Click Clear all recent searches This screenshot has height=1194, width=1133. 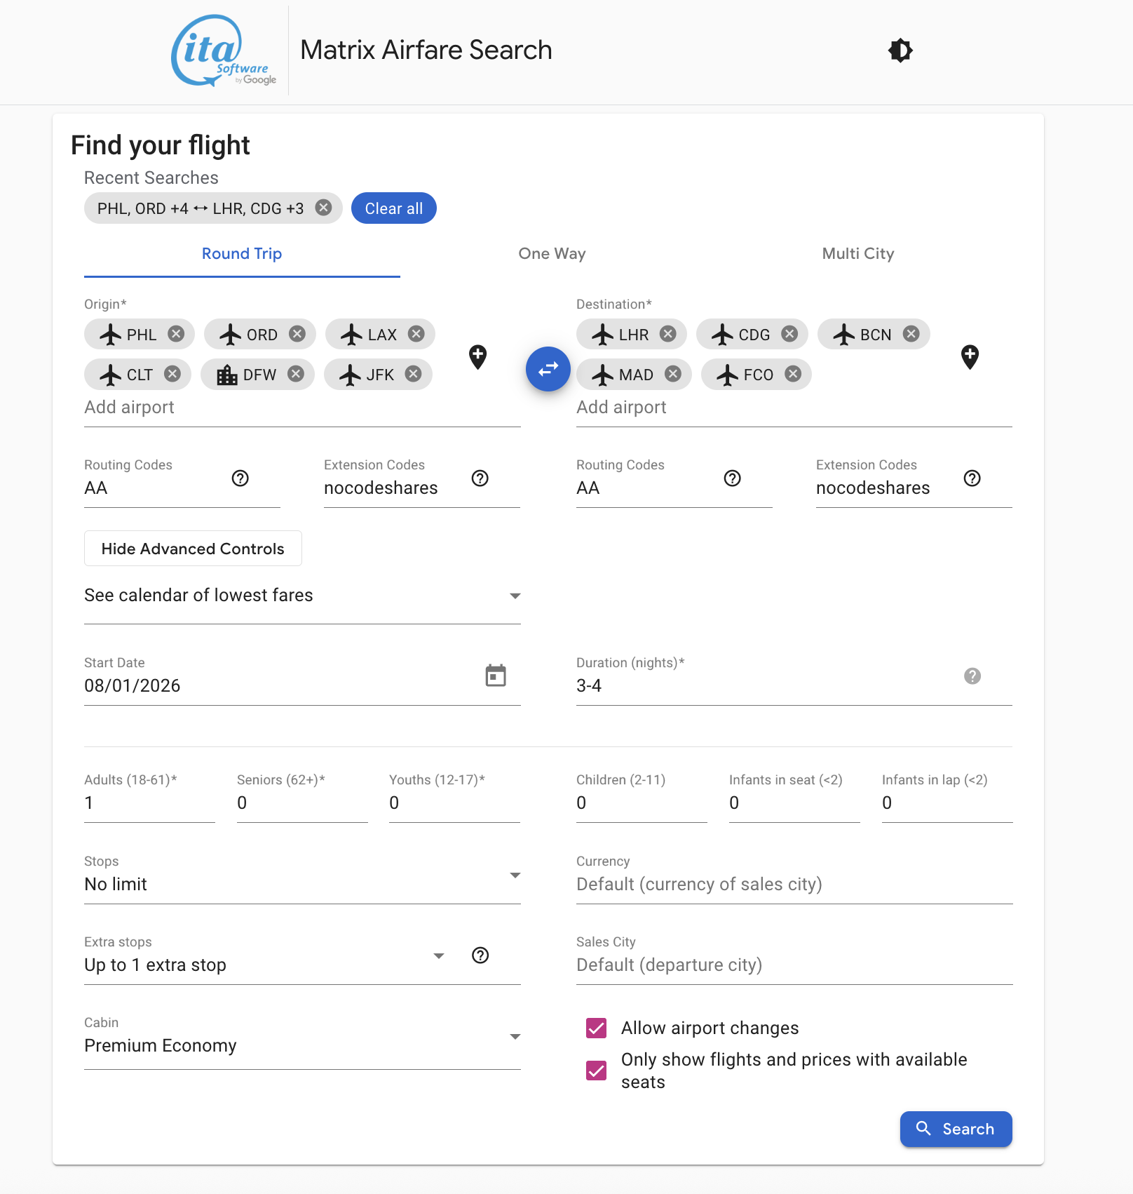point(394,208)
